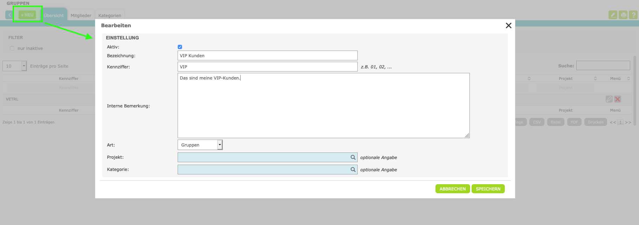Close the Bearbeiten dialog with X
The image size is (639, 225).
(508, 25)
